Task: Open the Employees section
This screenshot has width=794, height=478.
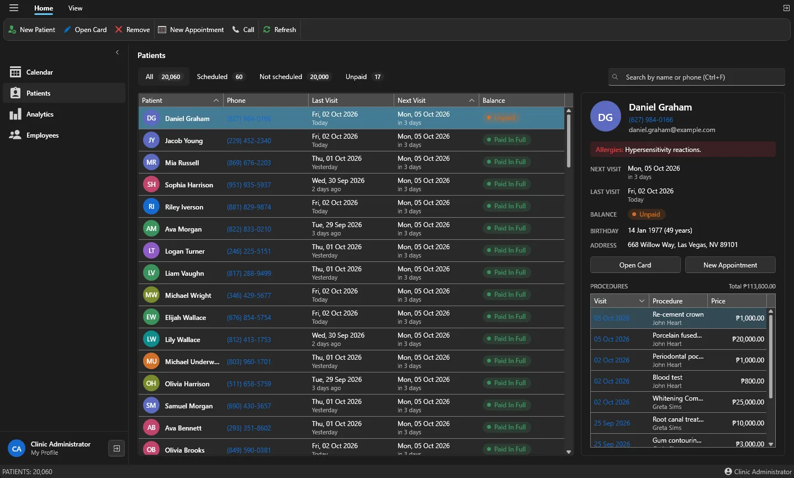Action: point(64,135)
